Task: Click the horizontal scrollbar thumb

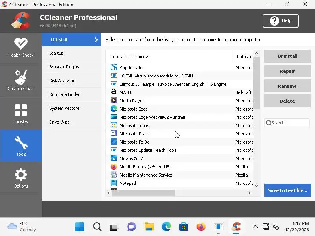Action: [144, 193]
